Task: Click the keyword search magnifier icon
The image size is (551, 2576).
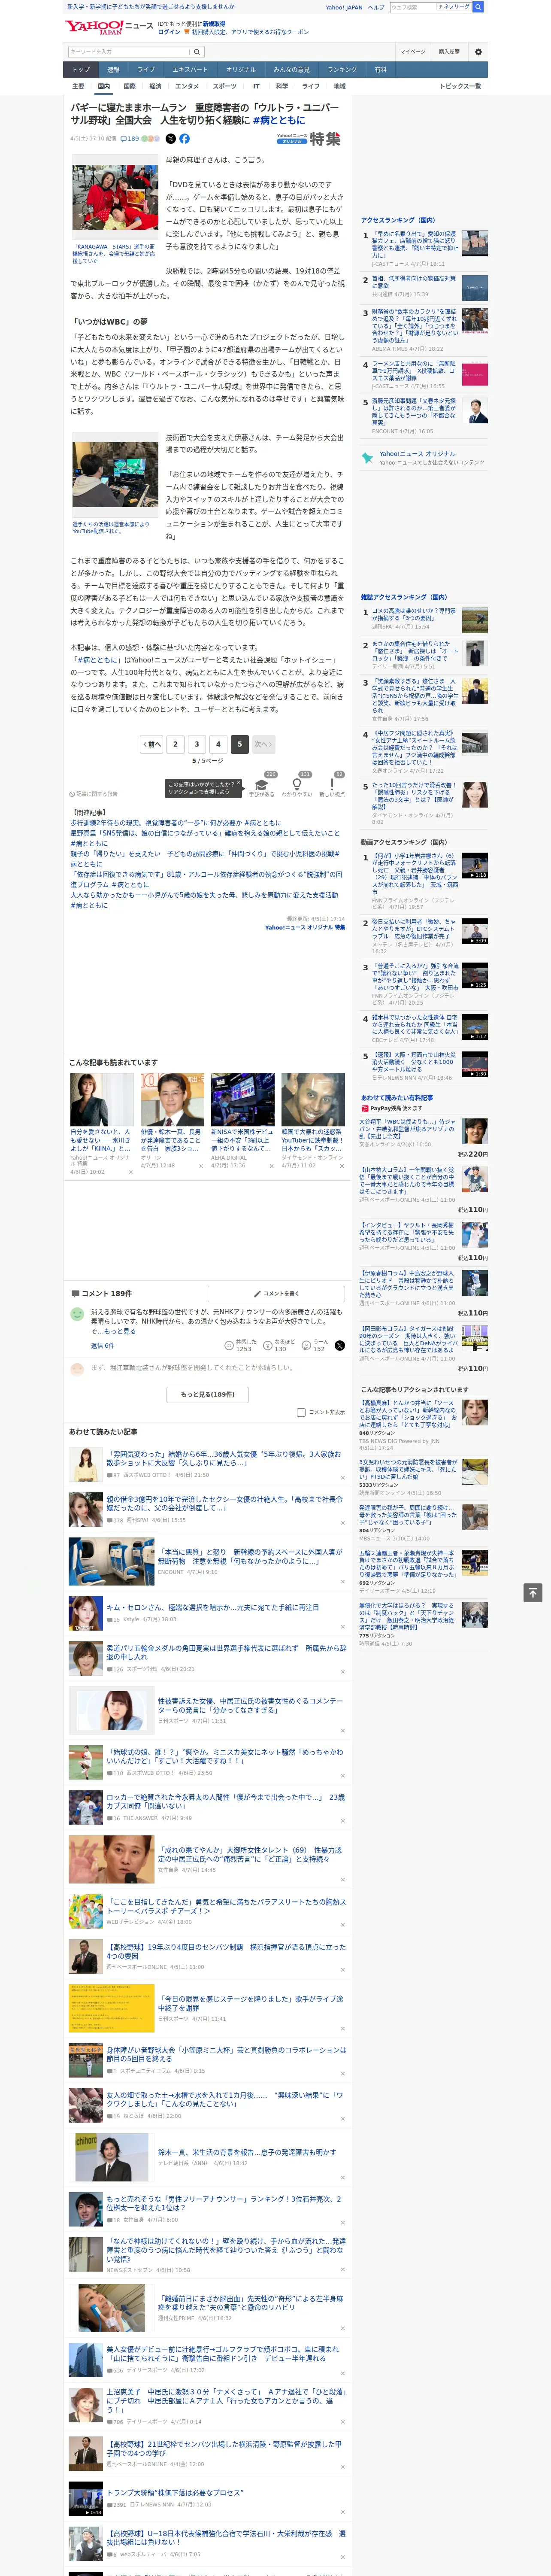Action: (197, 51)
